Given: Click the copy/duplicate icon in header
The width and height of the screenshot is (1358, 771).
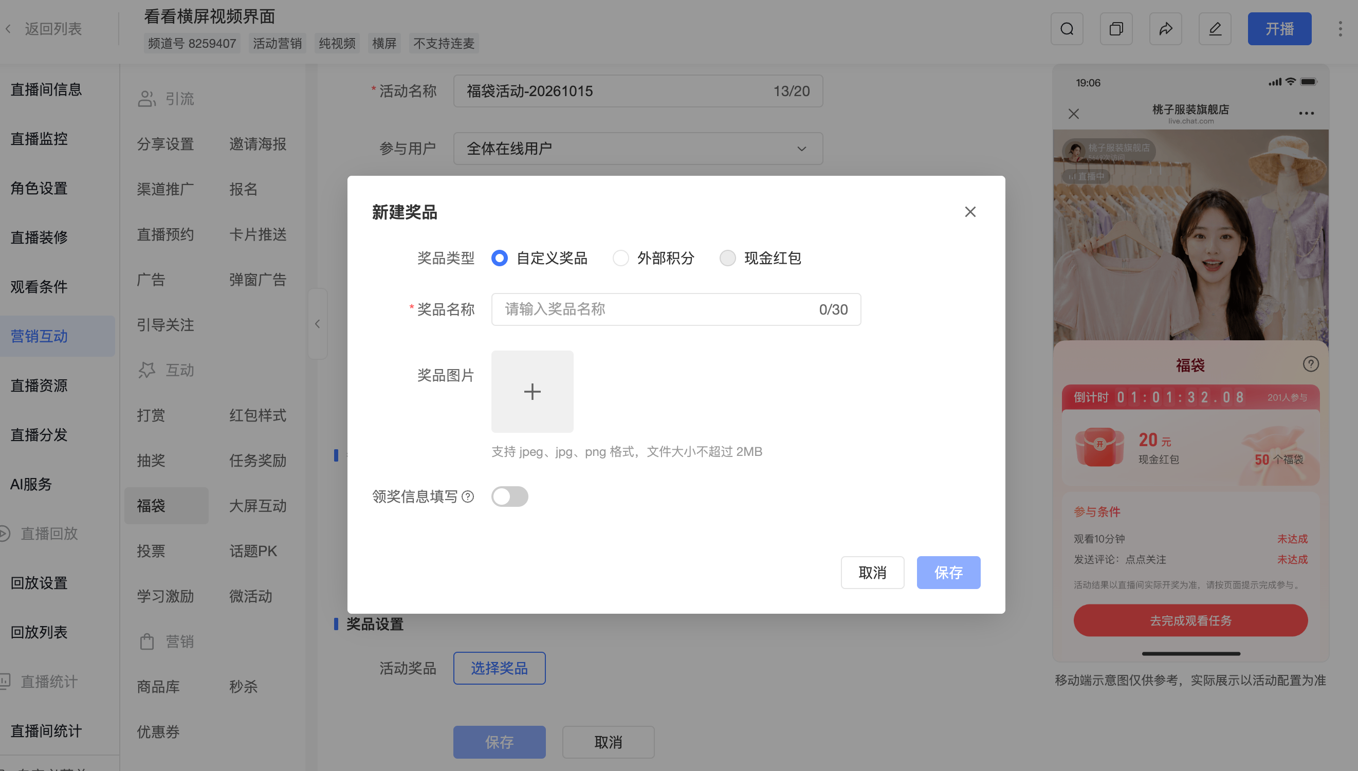Looking at the screenshot, I should tap(1116, 29).
